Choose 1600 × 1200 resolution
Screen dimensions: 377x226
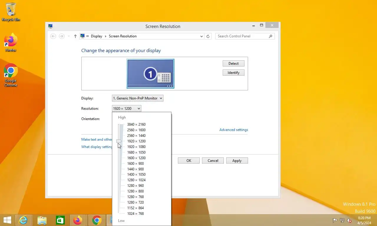coord(136,158)
